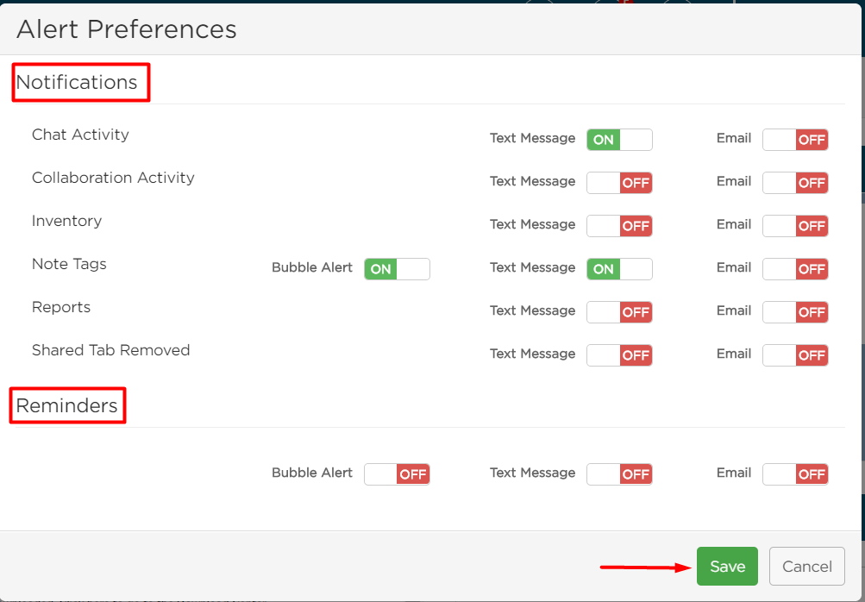The image size is (865, 602).
Task: Enable Shared Tab Removed Text Message toggle
Action: pyautogui.click(x=619, y=354)
